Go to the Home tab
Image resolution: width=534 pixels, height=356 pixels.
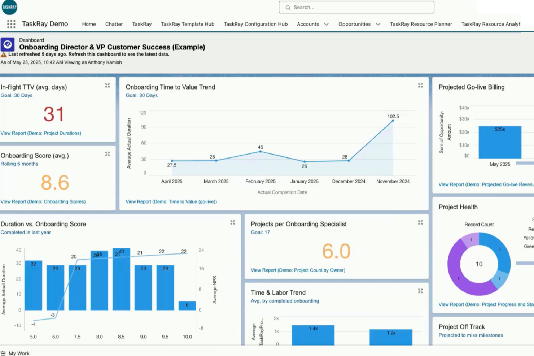[89, 24]
